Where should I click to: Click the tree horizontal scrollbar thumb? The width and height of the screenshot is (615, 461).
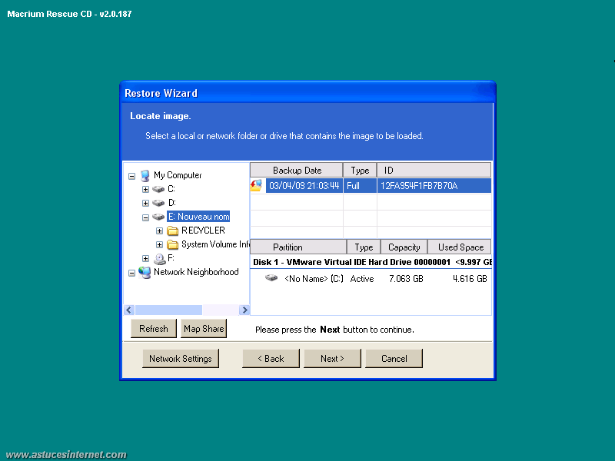[x=168, y=310]
